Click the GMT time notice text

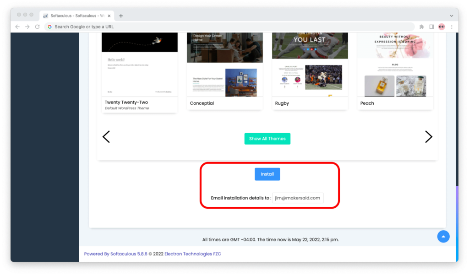(270, 239)
